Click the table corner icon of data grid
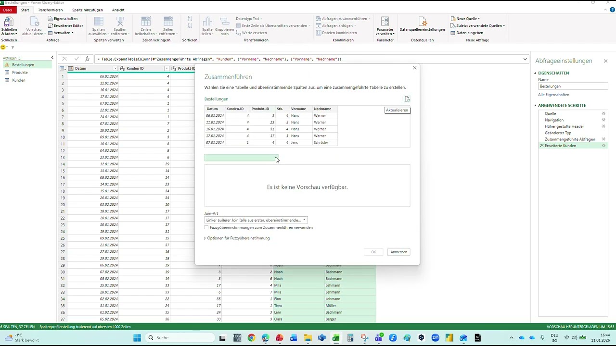This screenshot has width=616, height=346. point(63,68)
